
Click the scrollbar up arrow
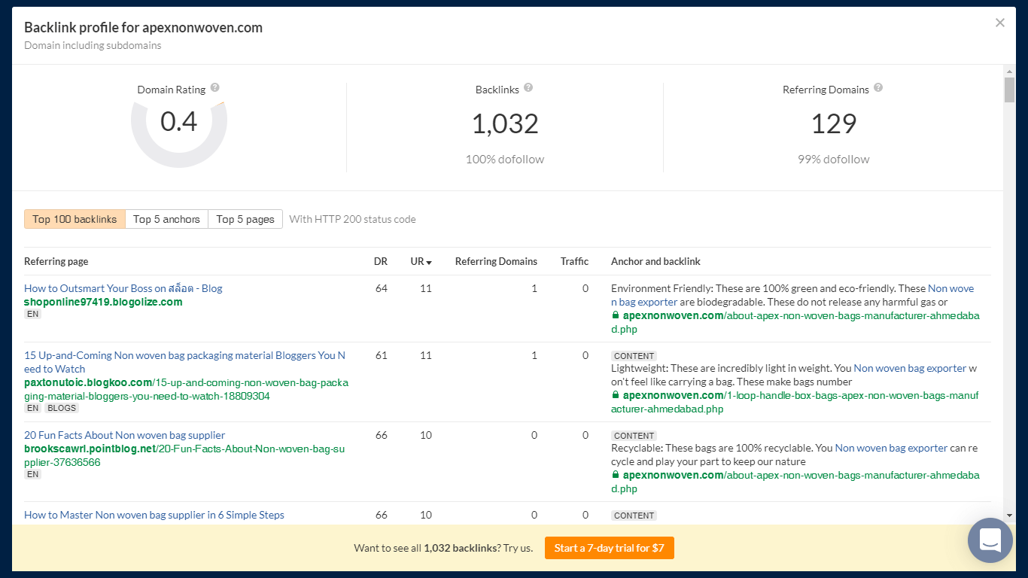[x=1010, y=71]
